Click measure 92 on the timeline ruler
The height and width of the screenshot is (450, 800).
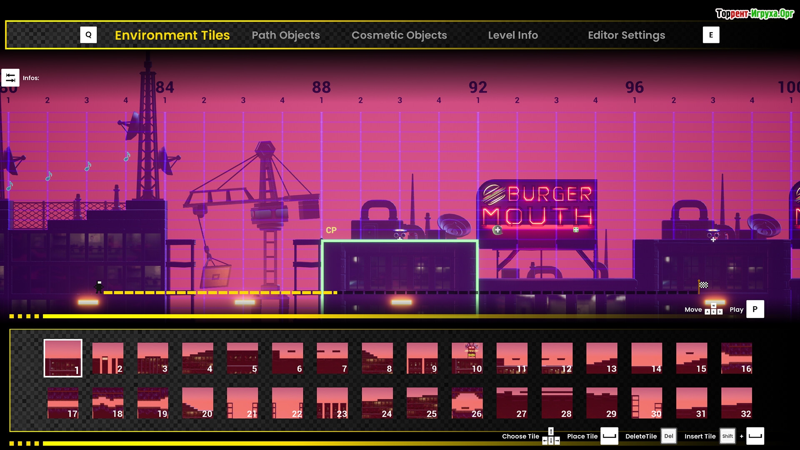point(478,87)
